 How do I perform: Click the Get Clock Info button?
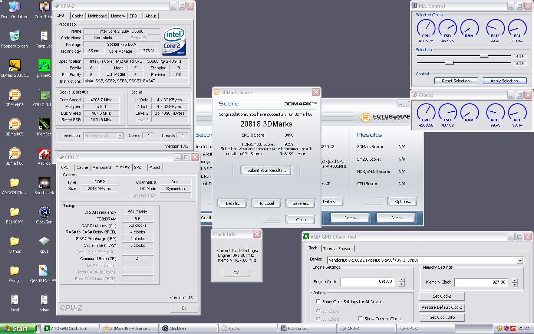pyautogui.click(x=442, y=317)
